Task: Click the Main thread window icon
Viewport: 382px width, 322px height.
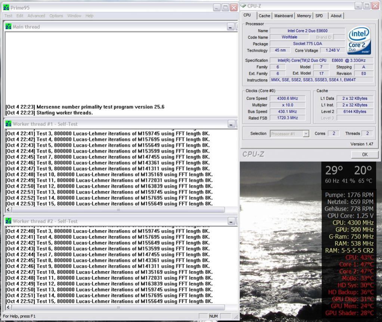Action: [8, 26]
